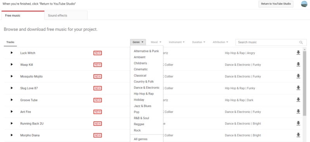Collapse the Genre dropdown
Viewport: 310px width, 142px height.
(138, 42)
